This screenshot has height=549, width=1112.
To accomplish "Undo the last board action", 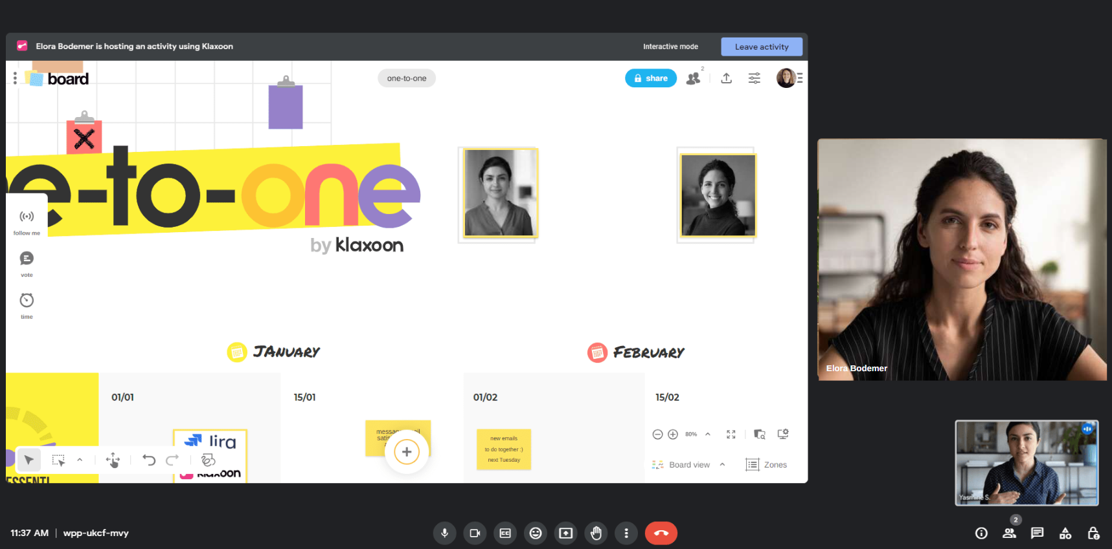I will pyautogui.click(x=149, y=460).
